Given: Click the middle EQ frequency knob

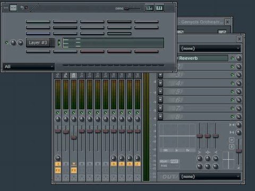Looking at the screenshot, I should [208, 158].
